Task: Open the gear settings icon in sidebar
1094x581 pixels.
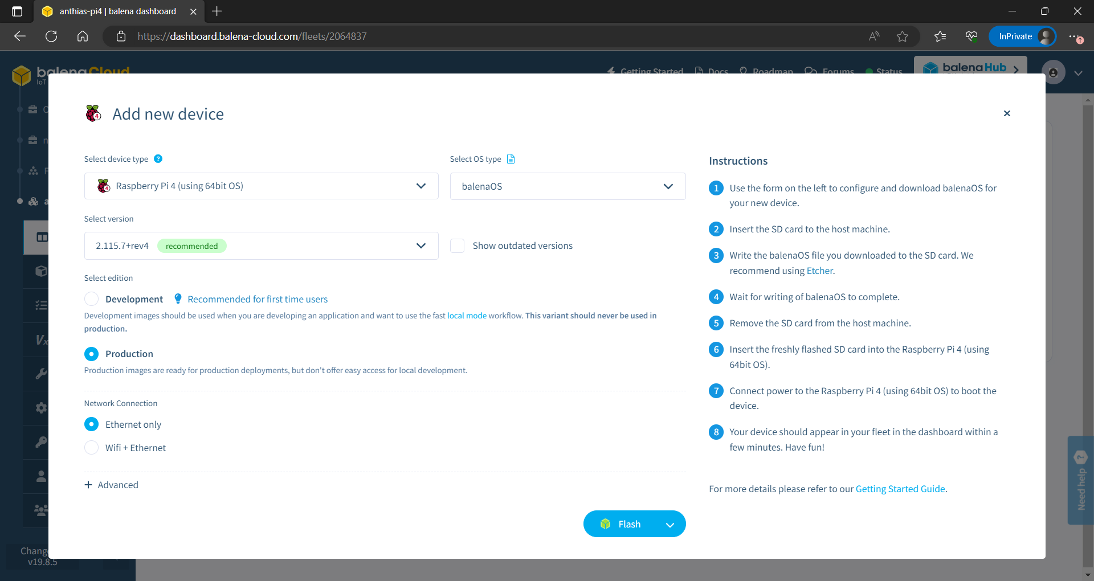Action: pos(41,408)
